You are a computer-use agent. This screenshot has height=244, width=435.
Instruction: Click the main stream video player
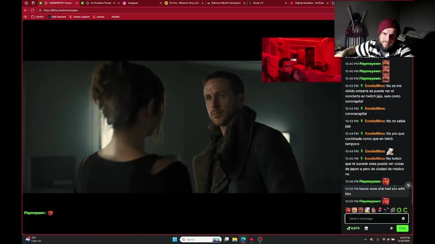point(182,127)
